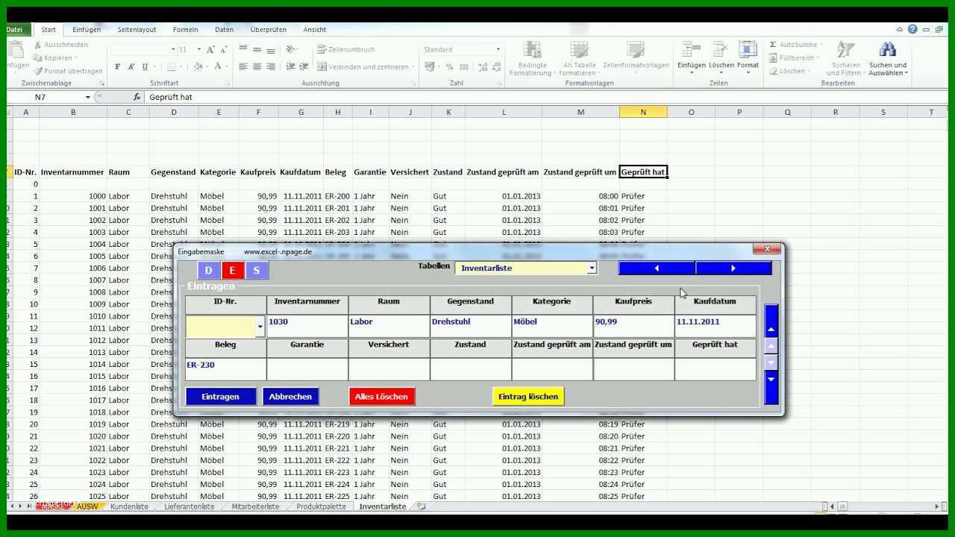Switch to the Ansicht ribbon tab
Screen dimensions: 955x537
(x=314, y=30)
